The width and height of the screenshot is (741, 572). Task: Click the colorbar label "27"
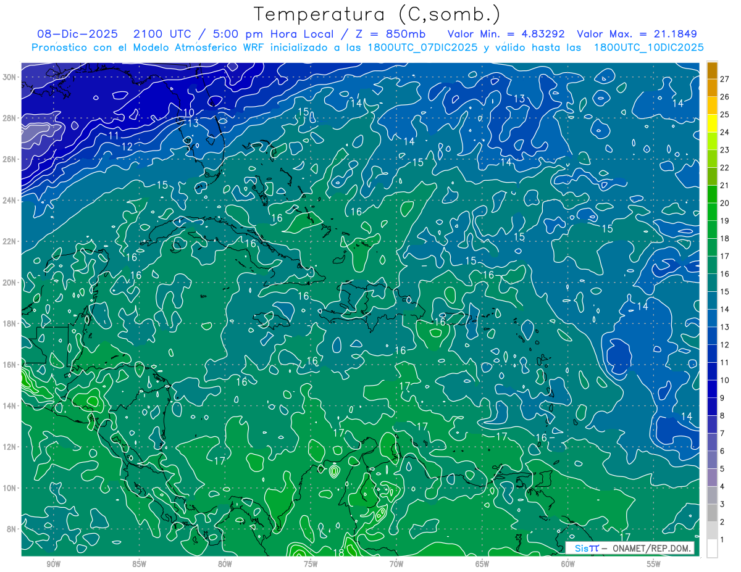(x=725, y=78)
